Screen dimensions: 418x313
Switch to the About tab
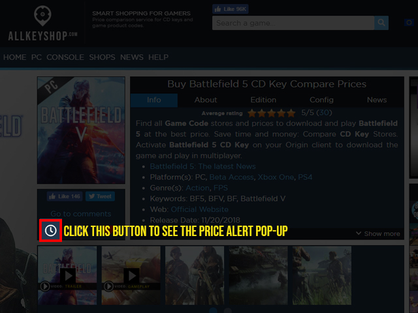click(x=206, y=100)
